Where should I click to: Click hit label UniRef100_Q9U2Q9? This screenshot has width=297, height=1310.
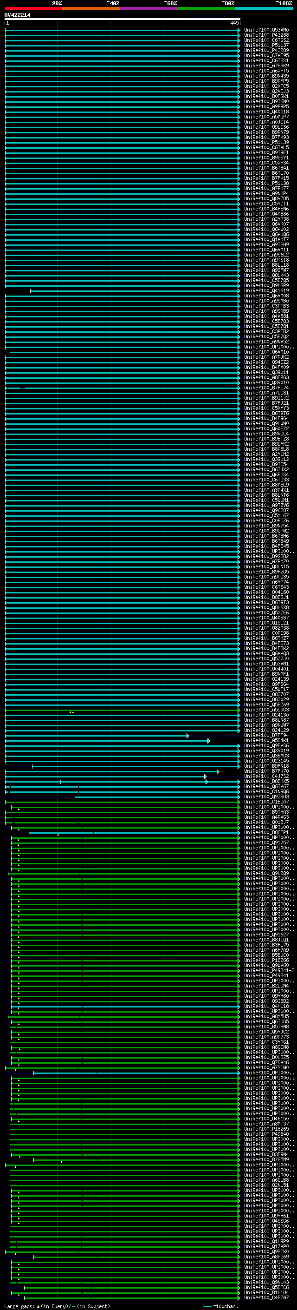click(266, 873)
